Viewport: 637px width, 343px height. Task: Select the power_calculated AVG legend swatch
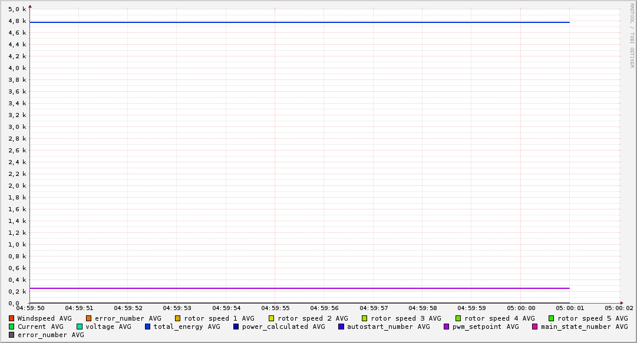point(236,327)
